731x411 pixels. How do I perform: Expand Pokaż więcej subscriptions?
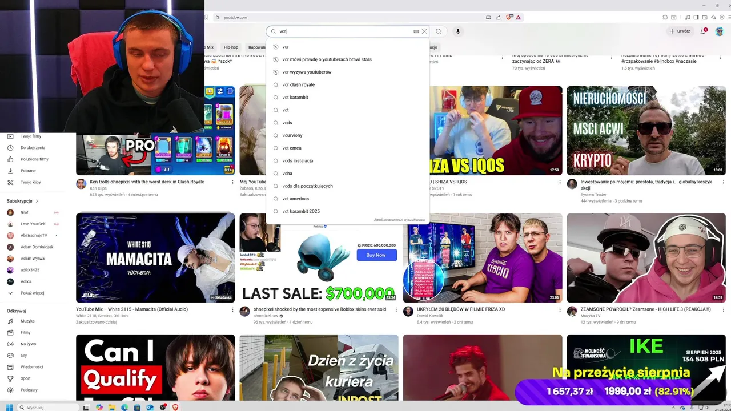32,293
